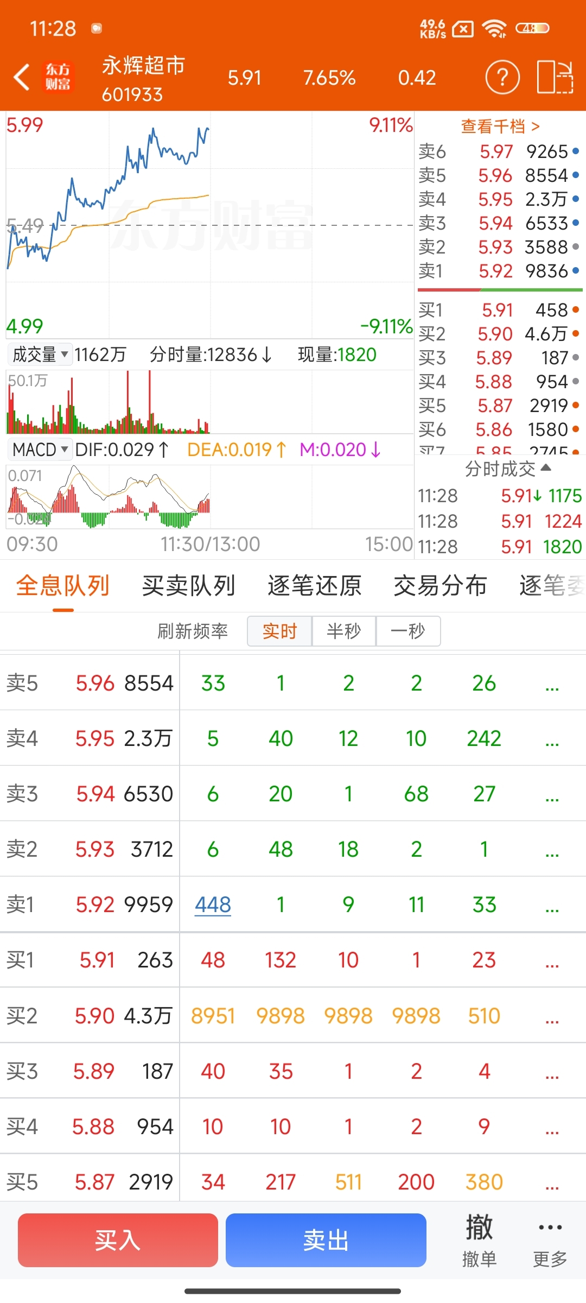The image size is (586, 1303).
Task: Switch to 逐笔还原 tab
Action: click(x=315, y=586)
